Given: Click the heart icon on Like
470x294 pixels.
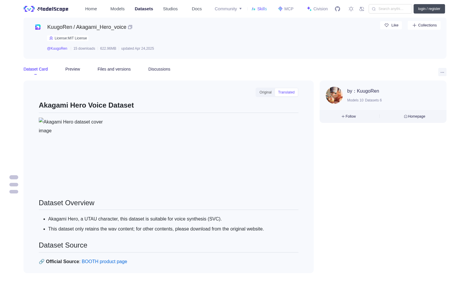Looking at the screenshot, I should point(387,25).
